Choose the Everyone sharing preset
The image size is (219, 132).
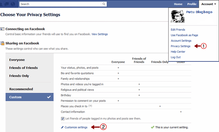pos(17,60)
